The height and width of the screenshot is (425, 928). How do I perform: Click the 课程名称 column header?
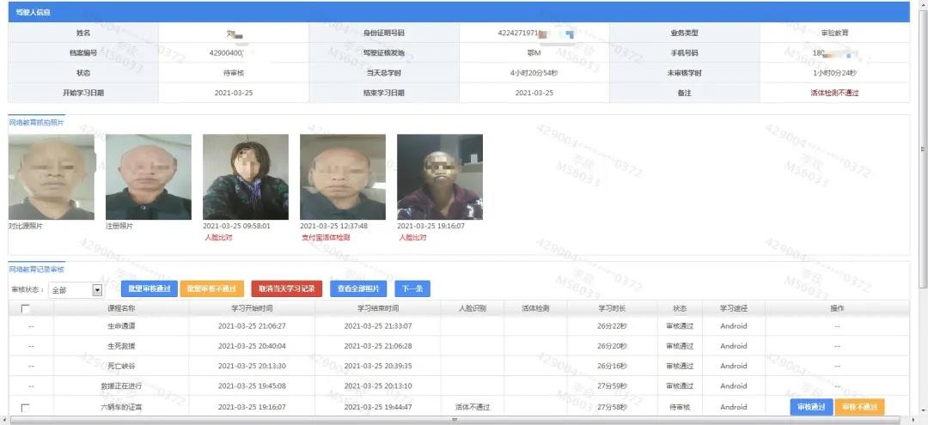tap(121, 308)
